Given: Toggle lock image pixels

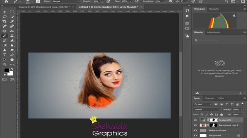Looking at the screenshot, I should (207, 115).
